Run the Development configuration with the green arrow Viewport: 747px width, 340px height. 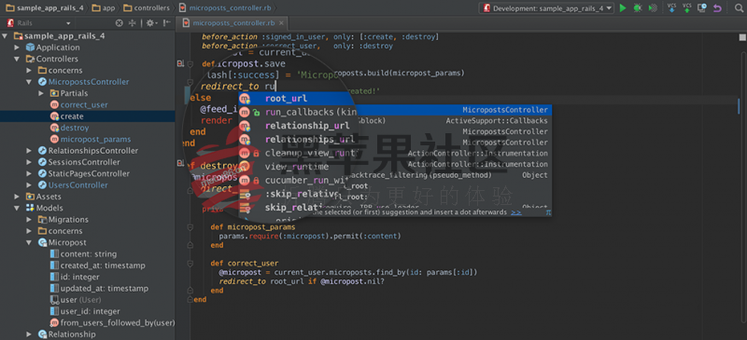pyautogui.click(x=623, y=8)
